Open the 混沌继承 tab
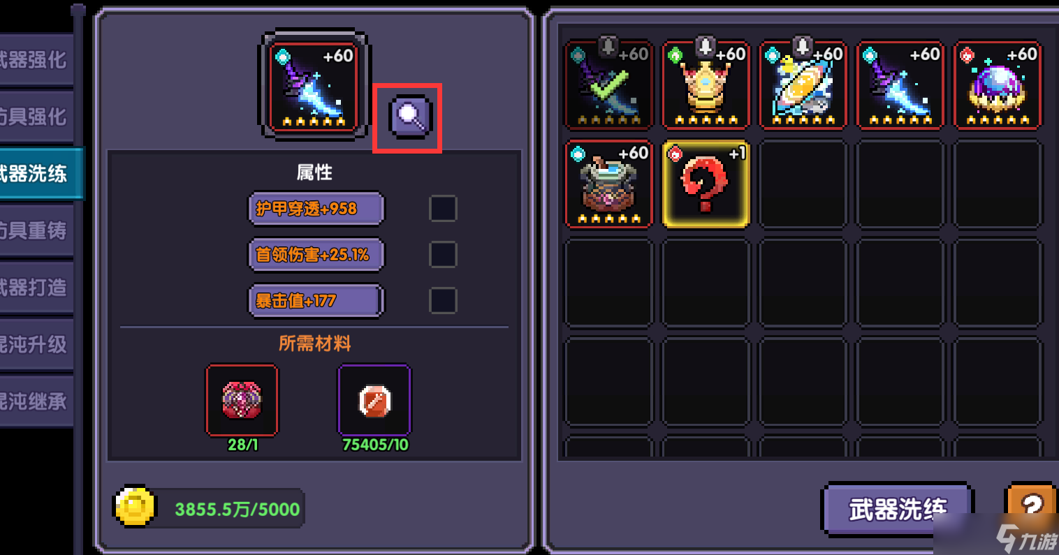Image resolution: width=1059 pixels, height=555 pixels. [36, 401]
